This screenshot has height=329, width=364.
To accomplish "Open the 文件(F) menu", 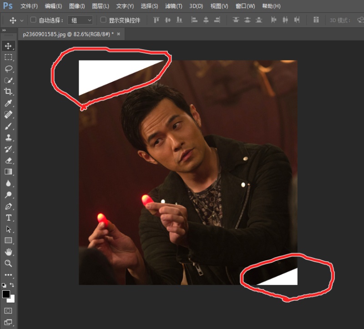I will [x=29, y=6].
